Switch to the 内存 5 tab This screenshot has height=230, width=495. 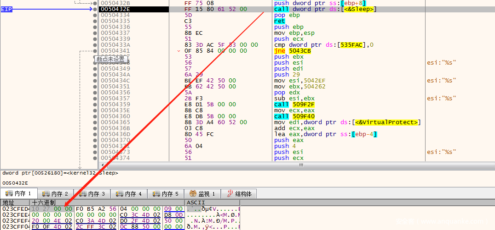click(166, 193)
